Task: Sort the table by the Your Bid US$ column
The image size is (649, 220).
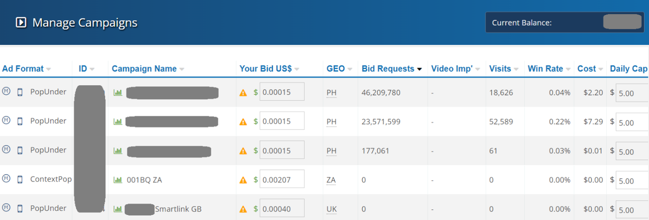Action: point(269,69)
